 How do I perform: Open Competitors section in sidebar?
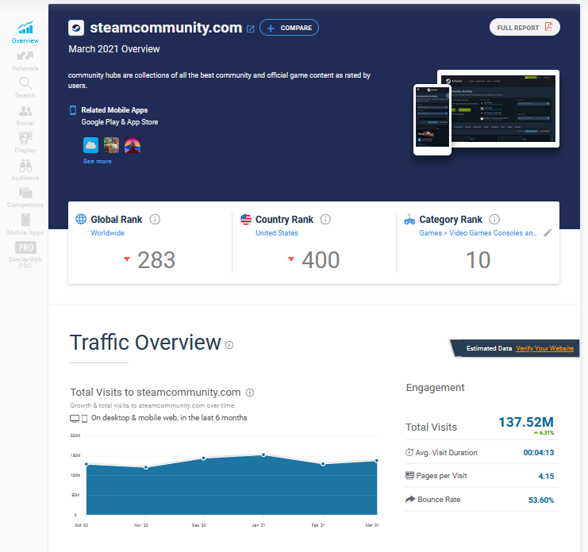(x=25, y=197)
